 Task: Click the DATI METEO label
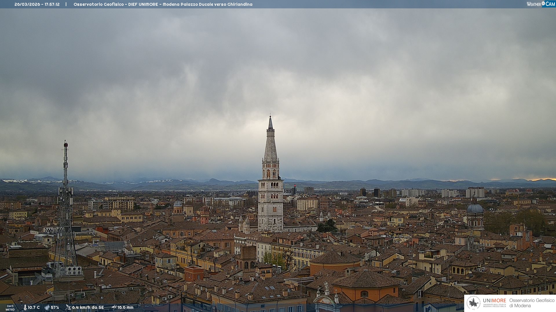(10, 308)
